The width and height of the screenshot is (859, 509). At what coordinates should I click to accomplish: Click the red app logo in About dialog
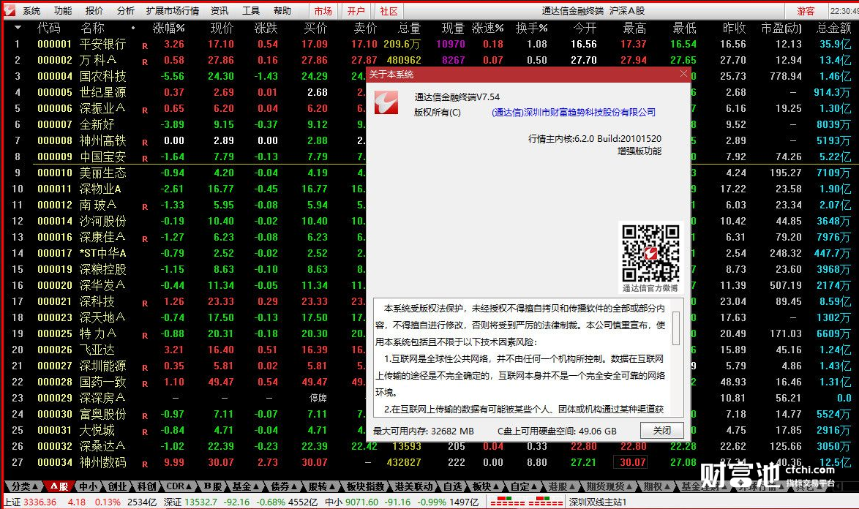[x=386, y=102]
